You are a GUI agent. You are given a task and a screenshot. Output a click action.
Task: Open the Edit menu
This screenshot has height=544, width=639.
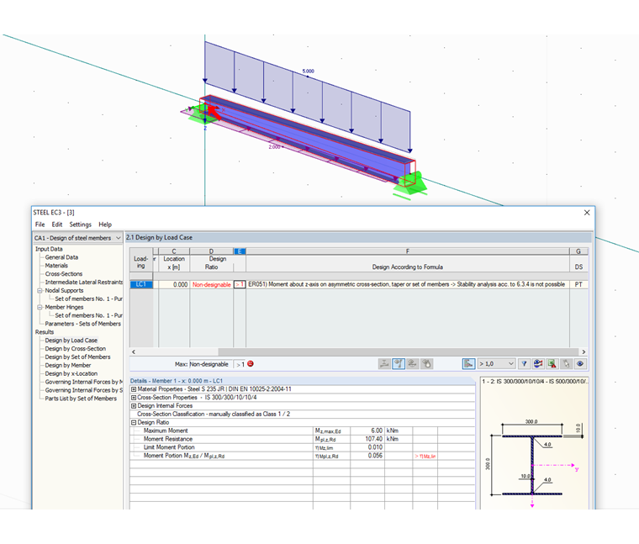click(56, 224)
